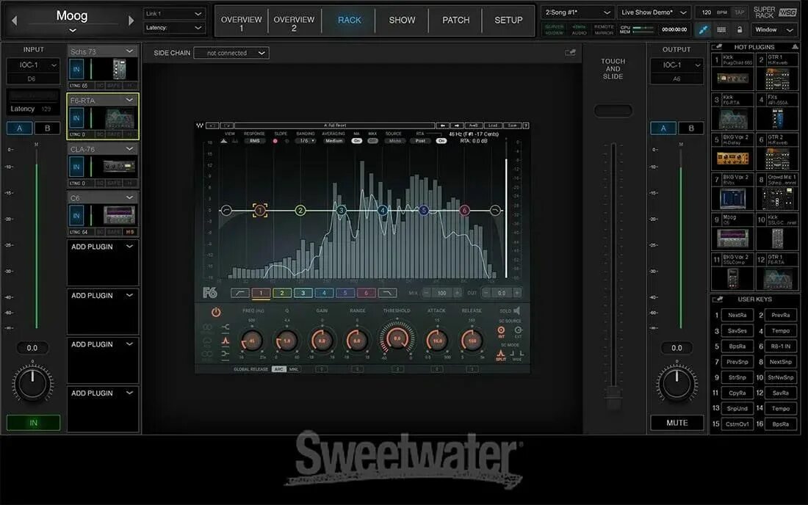
Task: Click the Touch and Slide fader handle
Action: point(613,397)
